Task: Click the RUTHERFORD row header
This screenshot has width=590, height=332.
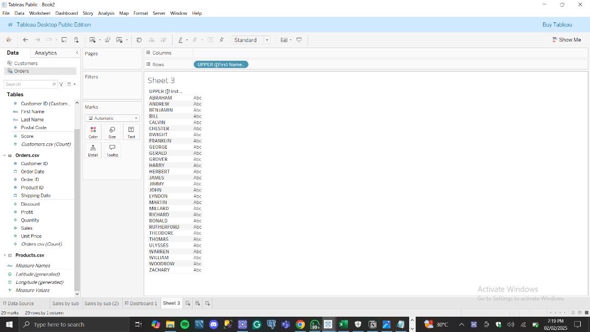Action: click(x=164, y=227)
